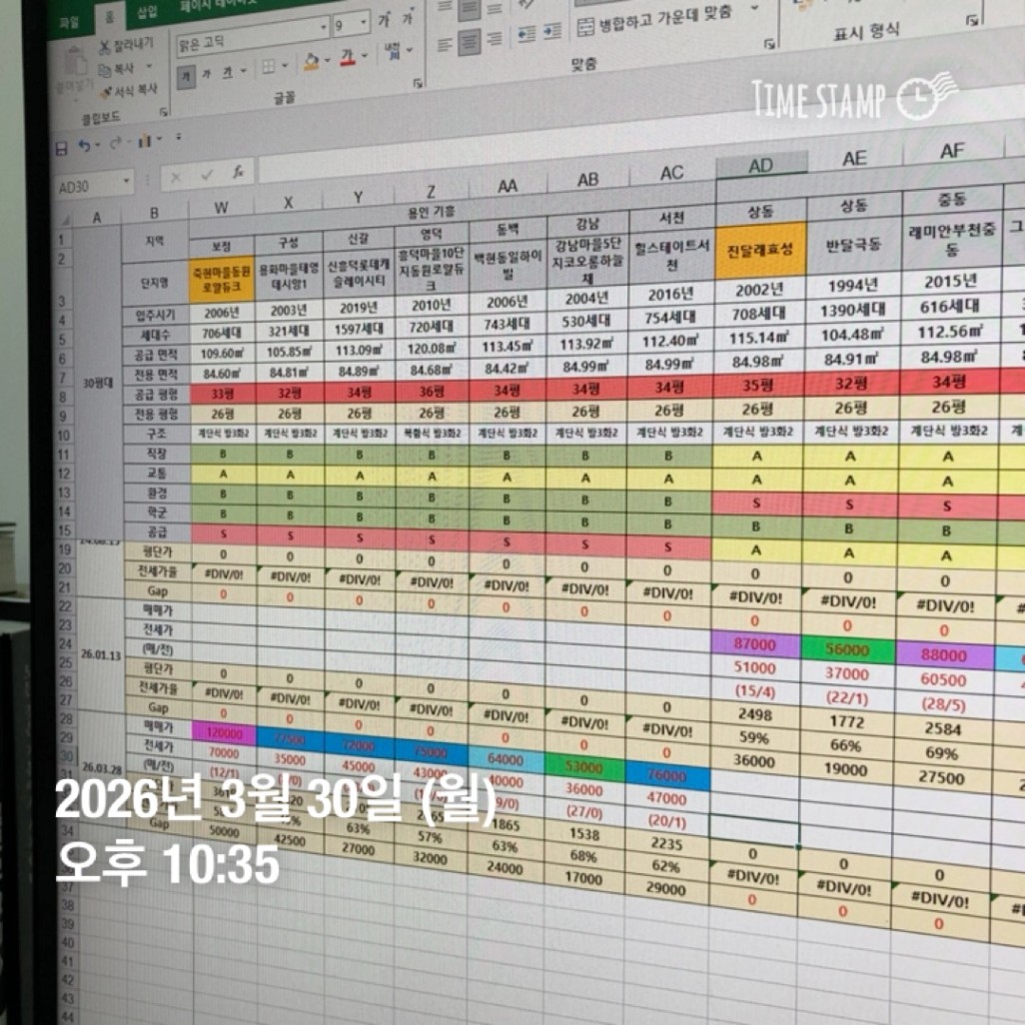Click the Name Box showing AD30
Viewport: 1025px width, 1025px height.
point(89,186)
